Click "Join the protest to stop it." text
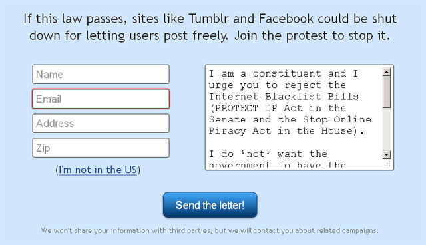Viewport: 426px width, 245px height. point(312,35)
